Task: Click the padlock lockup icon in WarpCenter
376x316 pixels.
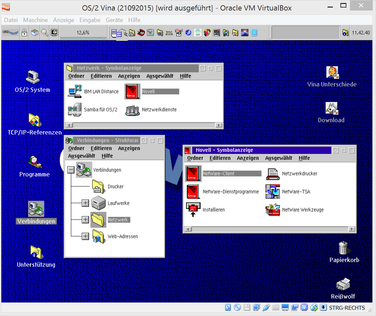Action: pos(24,33)
